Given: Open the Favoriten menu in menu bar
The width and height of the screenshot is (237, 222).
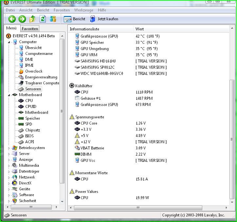Looking at the screenshot, I should (62, 10).
